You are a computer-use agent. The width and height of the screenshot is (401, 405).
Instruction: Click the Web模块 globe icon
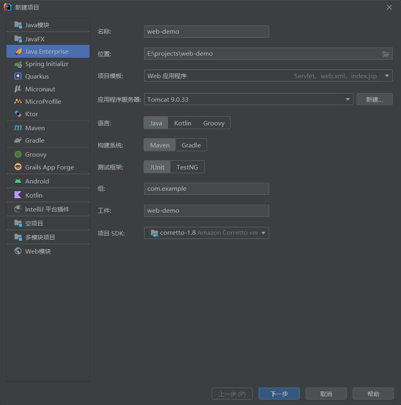point(18,251)
